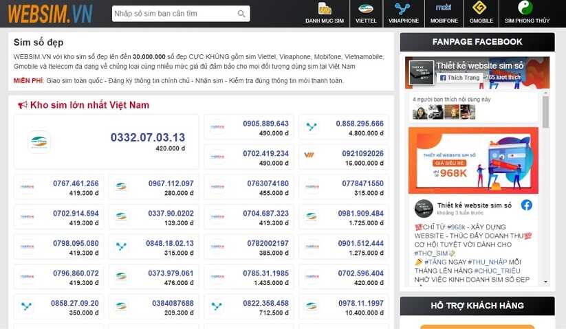Click sim number 0978.11.1997
The height and width of the screenshot is (329, 566).
(361, 304)
